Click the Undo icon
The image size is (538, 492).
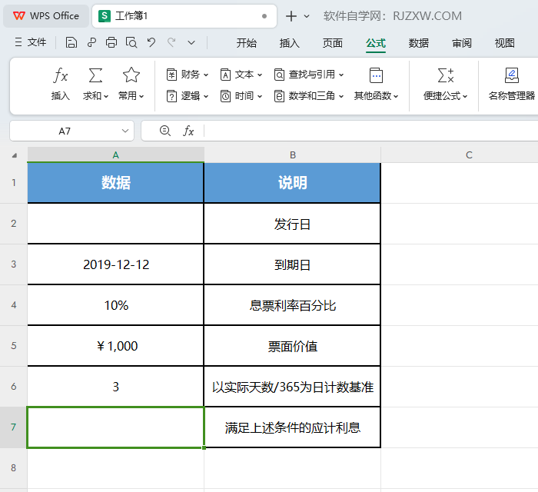[x=151, y=43]
